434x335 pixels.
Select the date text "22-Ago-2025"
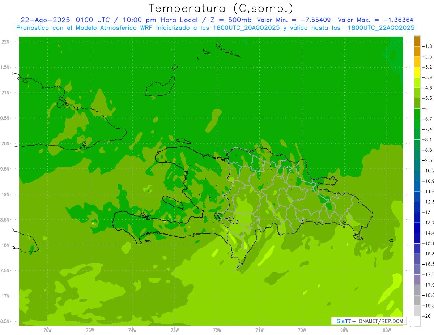46,20
